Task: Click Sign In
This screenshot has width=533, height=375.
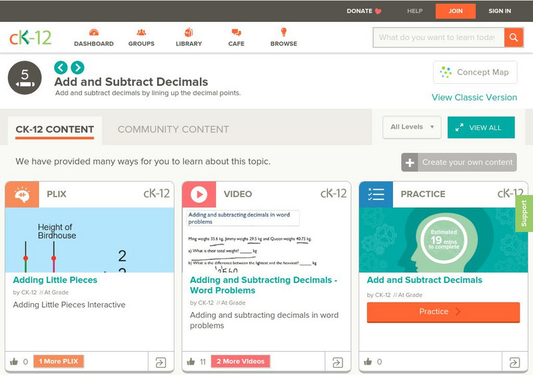Action: point(500,11)
